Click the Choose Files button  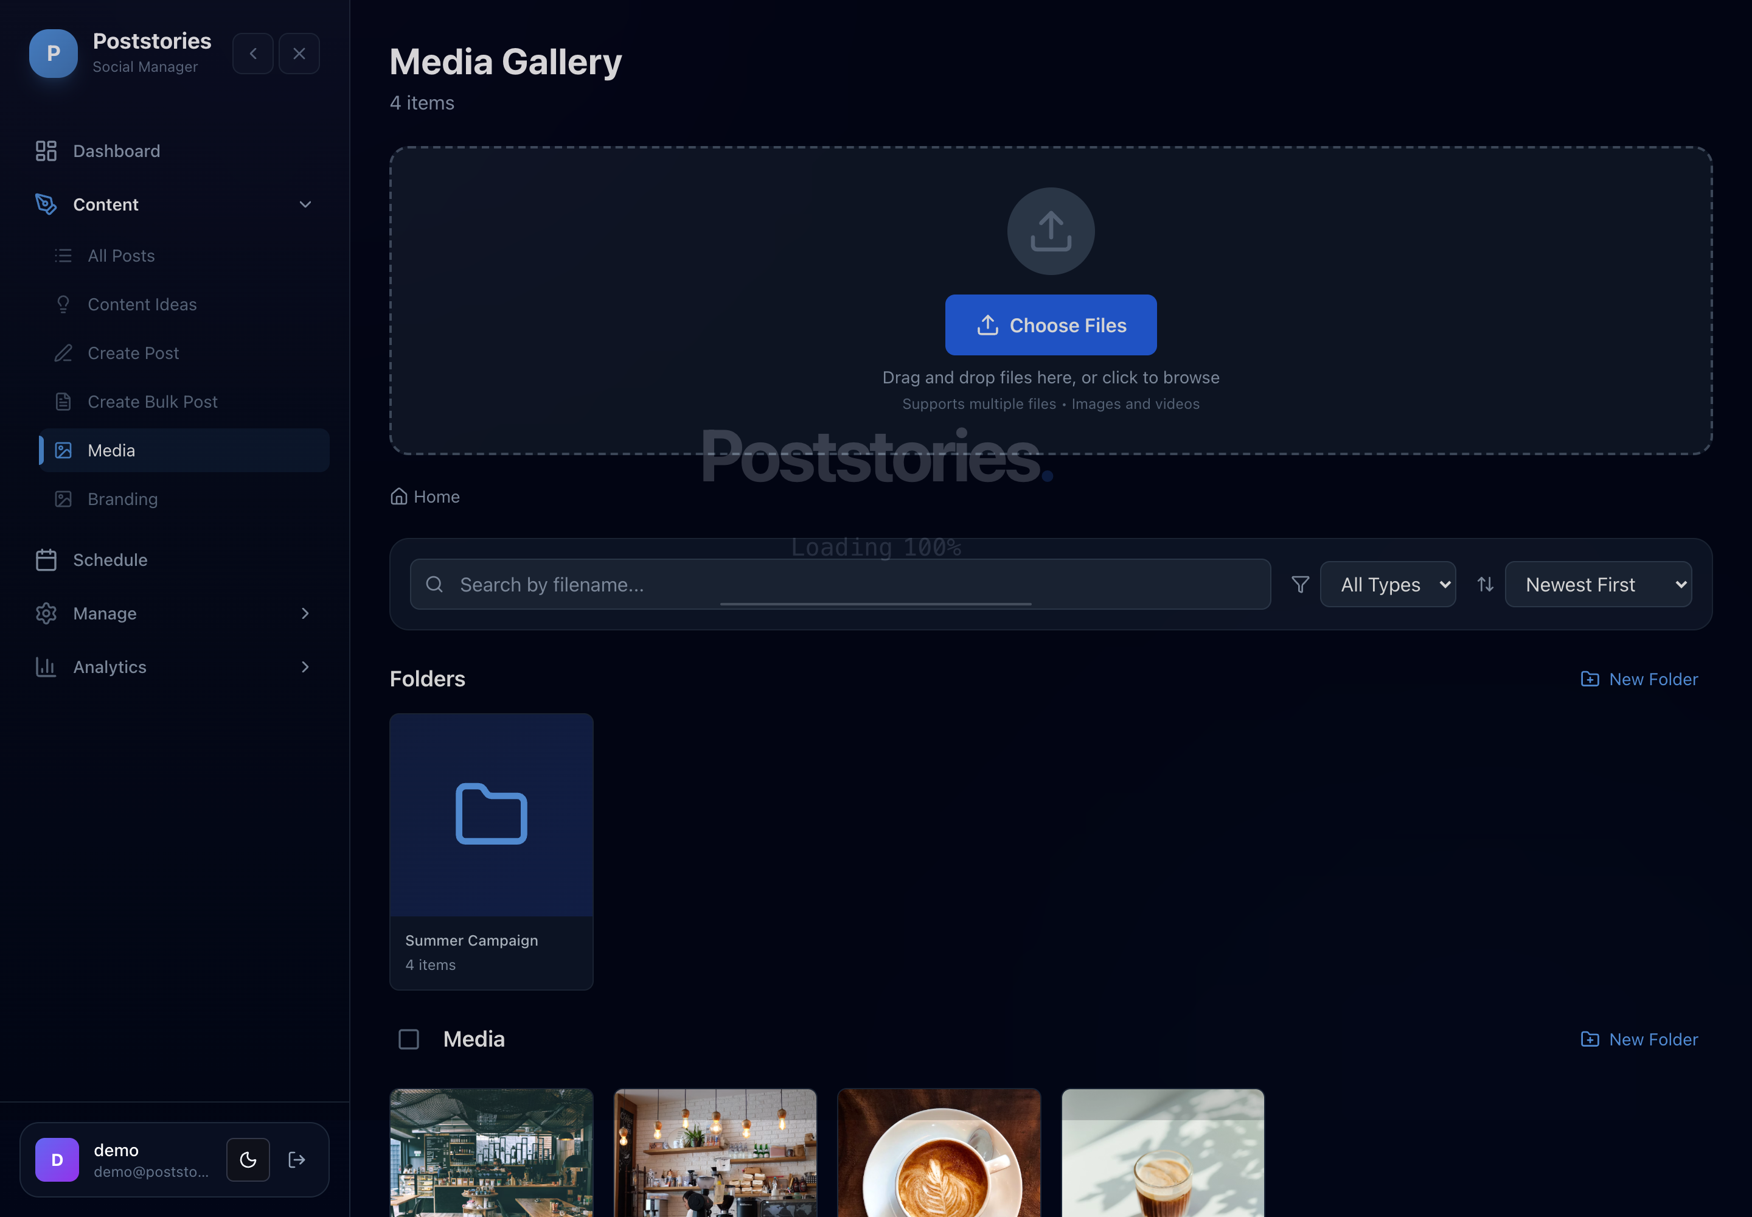tap(1051, 325)
